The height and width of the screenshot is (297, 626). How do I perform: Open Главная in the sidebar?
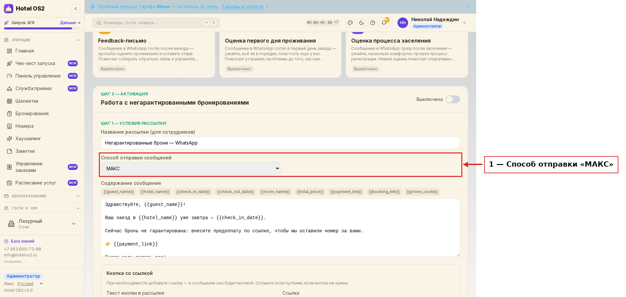(x=42, y=51)
